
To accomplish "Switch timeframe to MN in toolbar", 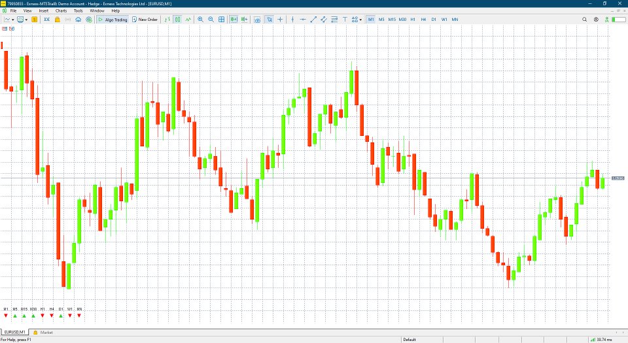I will pos(455,19).
